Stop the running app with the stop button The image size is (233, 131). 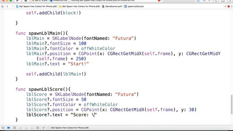(25, 1)
